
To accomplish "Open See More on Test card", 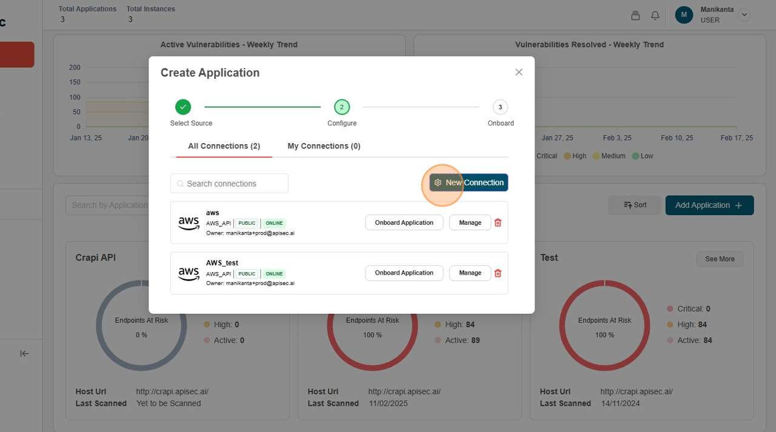I will (720, 259).
